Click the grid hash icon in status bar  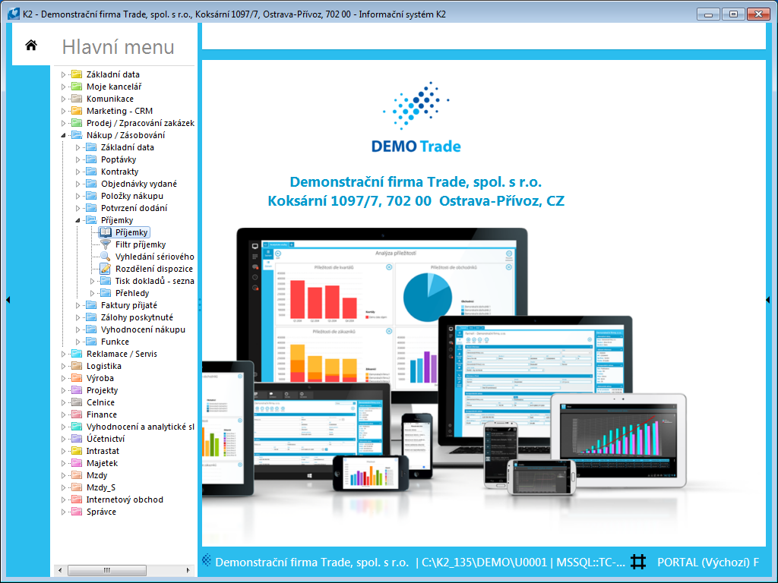[638, 562]
